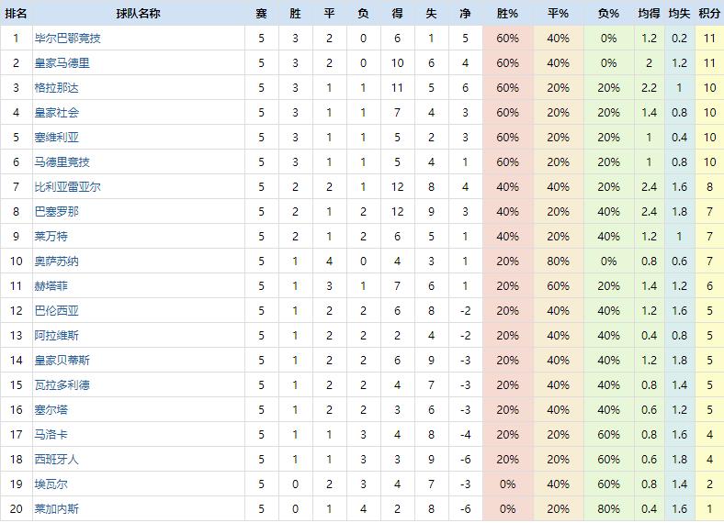Open the 皇家马德里 team link
The width and height of the screenshot is (724, 523).
pos(62,63)
